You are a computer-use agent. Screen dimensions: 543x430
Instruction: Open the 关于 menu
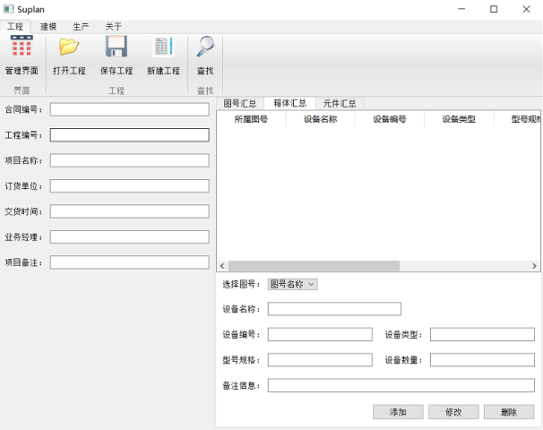(114, 27)
